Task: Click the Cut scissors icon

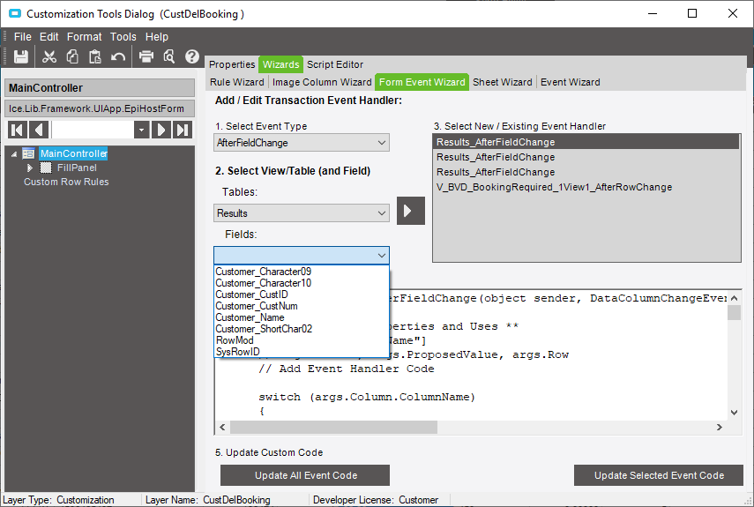Action: (49, 56)
